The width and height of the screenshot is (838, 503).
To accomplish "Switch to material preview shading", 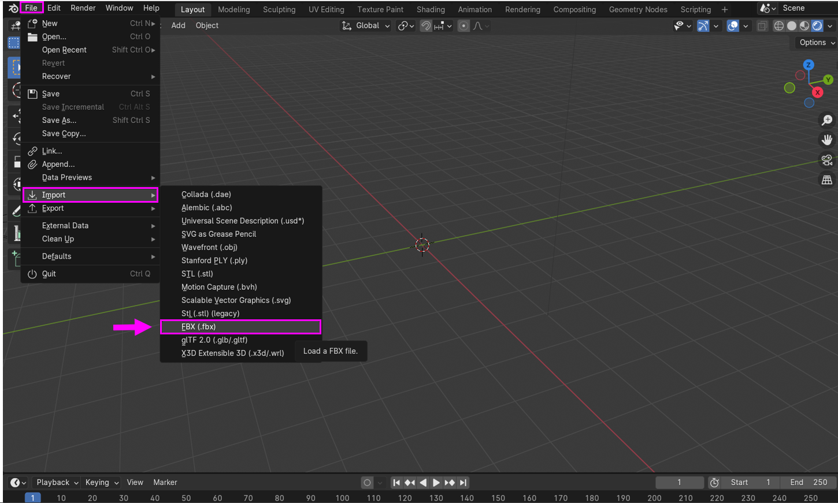I will pos(804,26).
